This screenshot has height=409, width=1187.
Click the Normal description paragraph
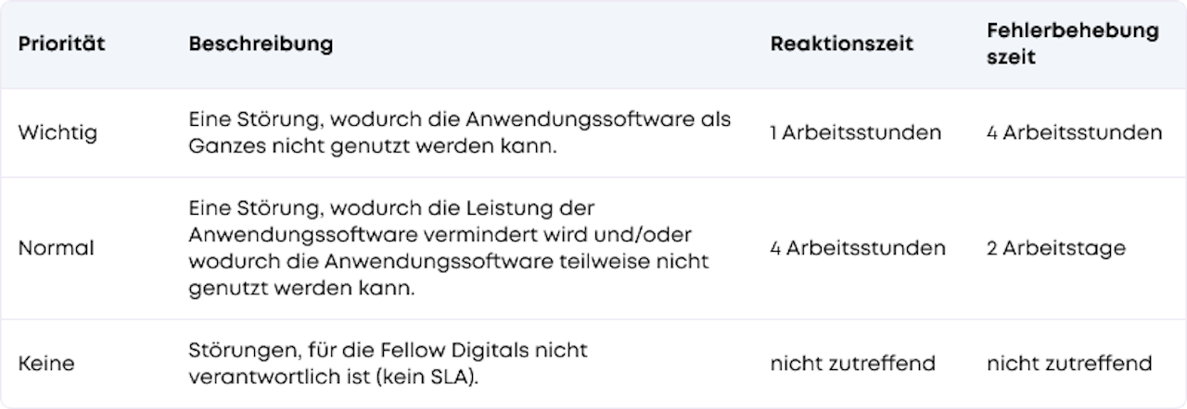coord(449,248)
